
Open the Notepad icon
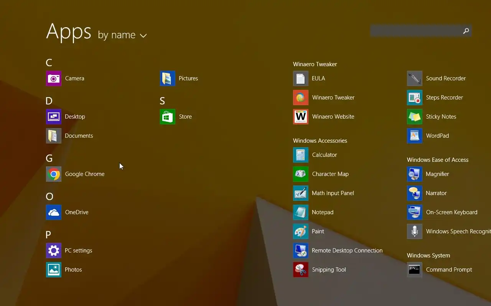tap(301, 212)
